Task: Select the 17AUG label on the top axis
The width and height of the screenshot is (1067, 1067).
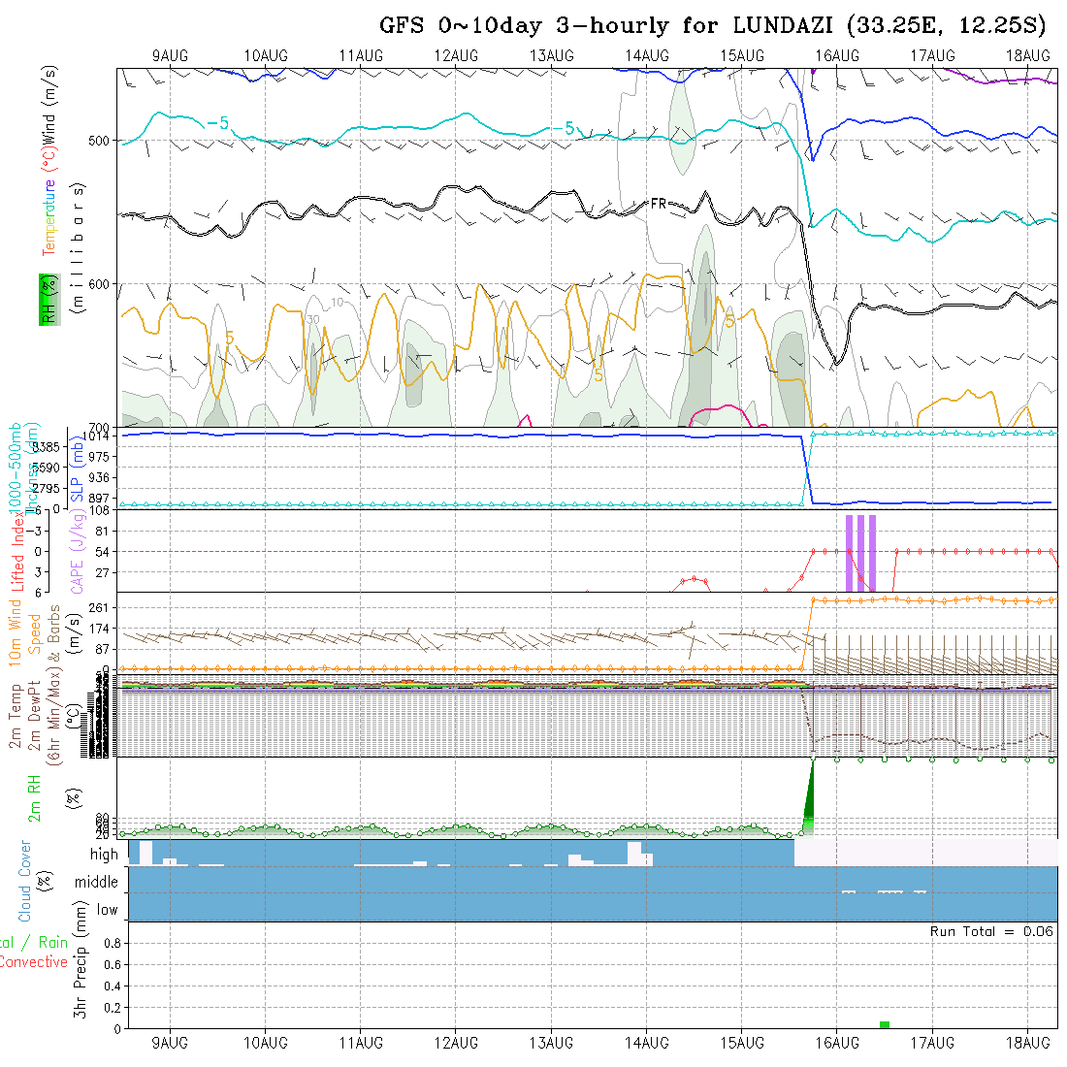Action: (x=932, y=56)
